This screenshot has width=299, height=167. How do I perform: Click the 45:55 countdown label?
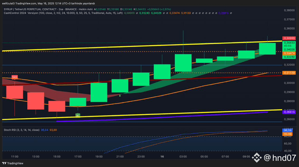pos(288,46)
